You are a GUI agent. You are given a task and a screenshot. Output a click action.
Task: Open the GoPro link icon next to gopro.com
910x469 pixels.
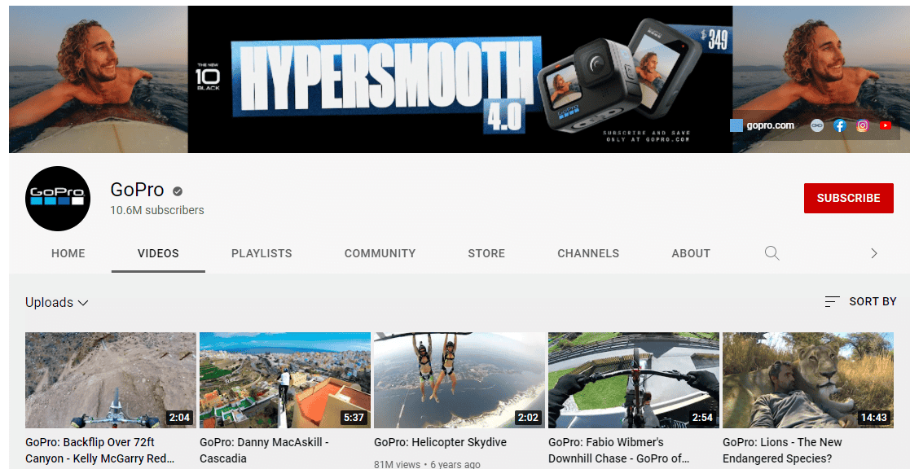click(x=817, y=125)
